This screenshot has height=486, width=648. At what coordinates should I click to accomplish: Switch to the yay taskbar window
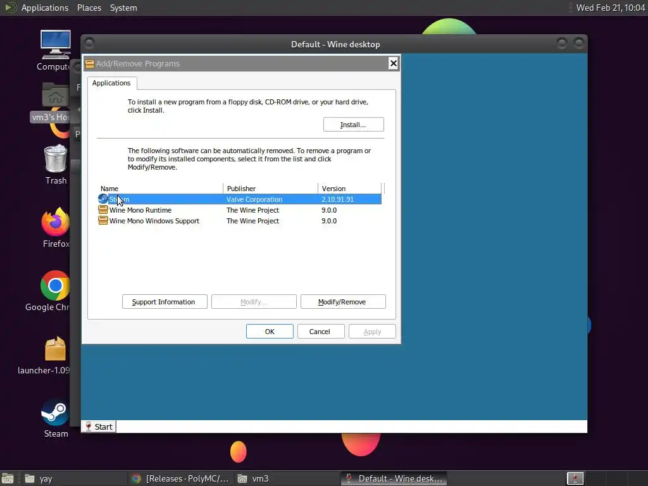click(x=73, y=478)
